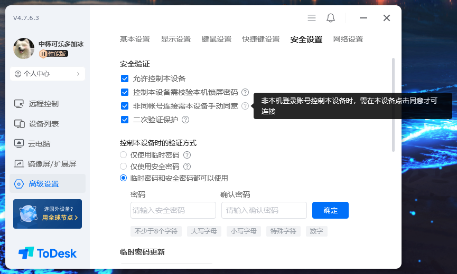Switch to the 键鼠设置 tab
Screen dimensions: 457x274
pos(216,39)
